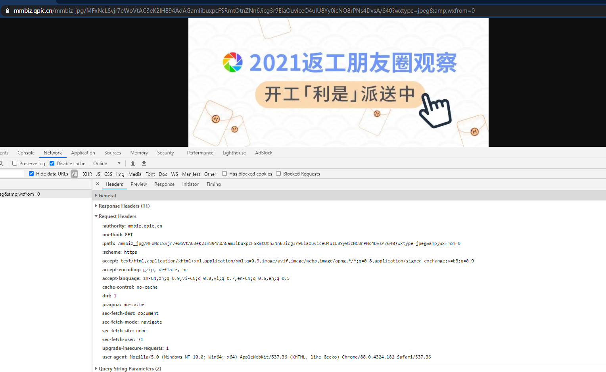The width and height of the screenshot is (606, 372).
Task: Click the export HAR download arrow icon
Action: 144,163
